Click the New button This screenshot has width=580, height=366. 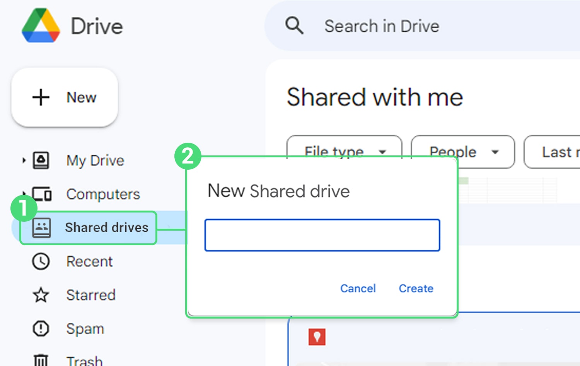[64, 97]
